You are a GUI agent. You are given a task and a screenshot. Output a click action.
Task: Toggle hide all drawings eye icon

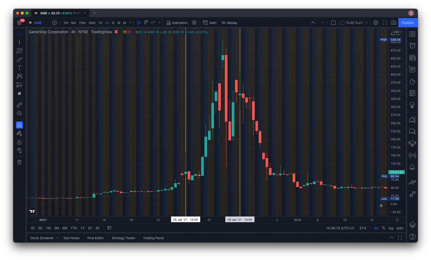tap(19, 150)
